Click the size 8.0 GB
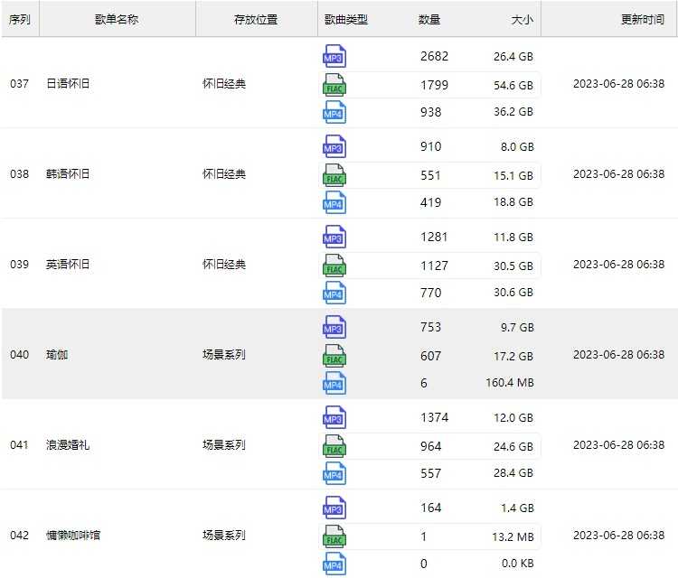This screenshot has width=678, height=578. tap(517, 146)
